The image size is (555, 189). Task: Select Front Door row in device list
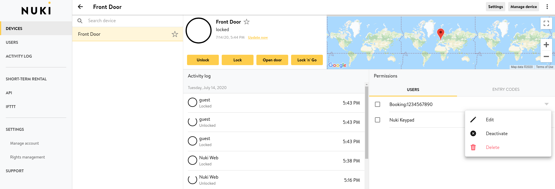click(127, 34)
